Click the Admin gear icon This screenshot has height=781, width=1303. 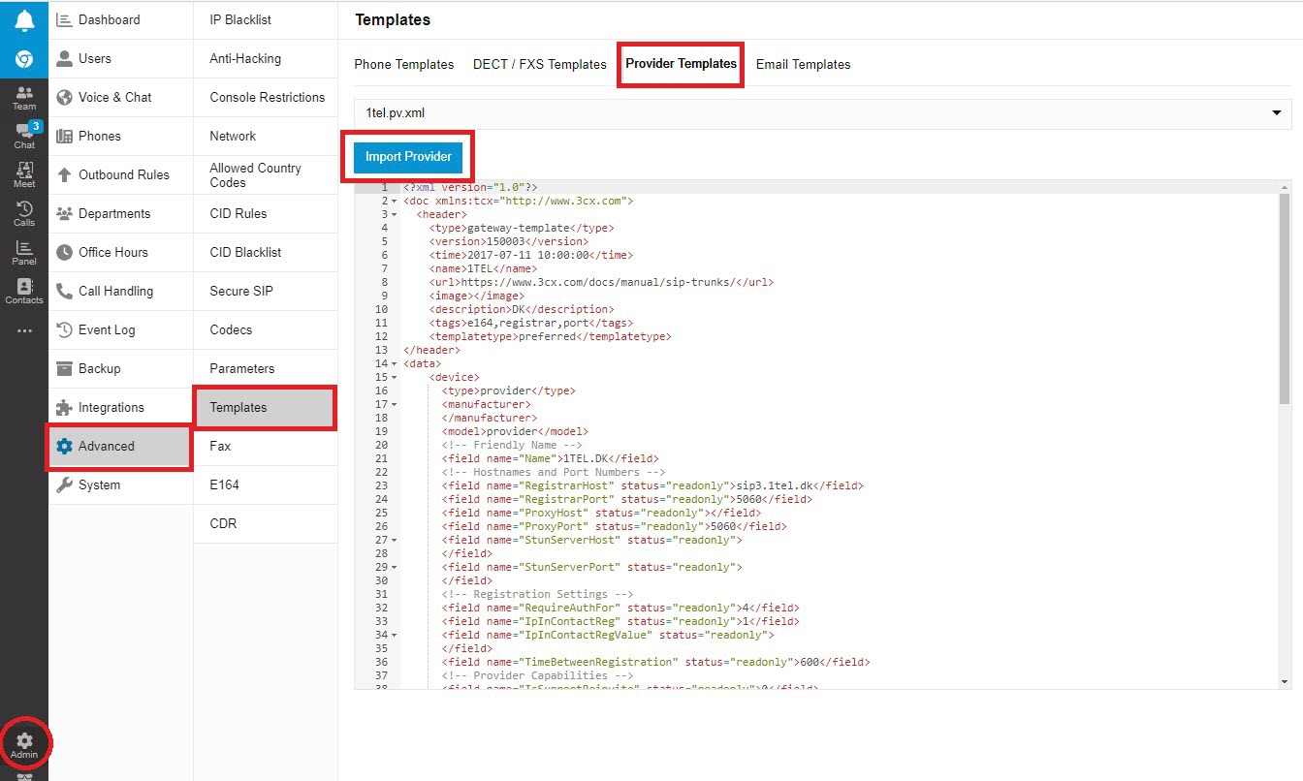pos(24,744)
